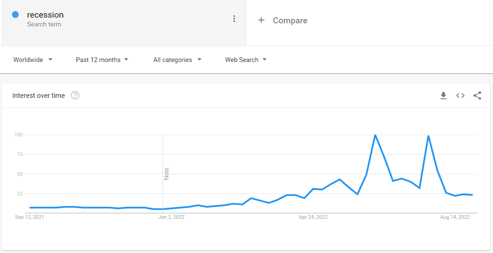Screen dimensions: 493x253
Task: Click the second spike near August 2022
Action: pyautogui.click(x=428, y=135)
